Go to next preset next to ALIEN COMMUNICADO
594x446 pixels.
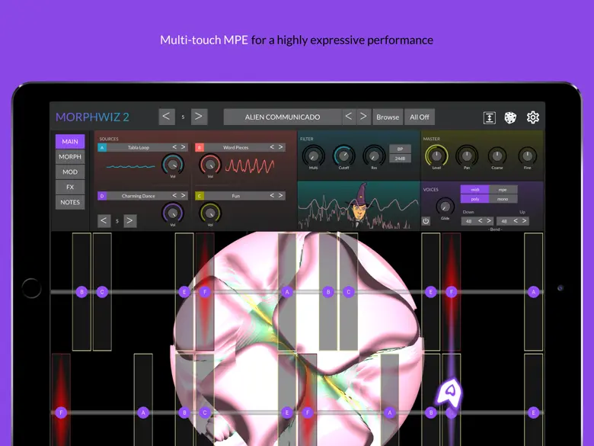coord(363,117)
